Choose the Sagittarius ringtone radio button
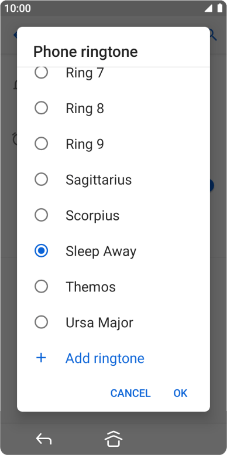227x455 pixels. click(41, 179)
